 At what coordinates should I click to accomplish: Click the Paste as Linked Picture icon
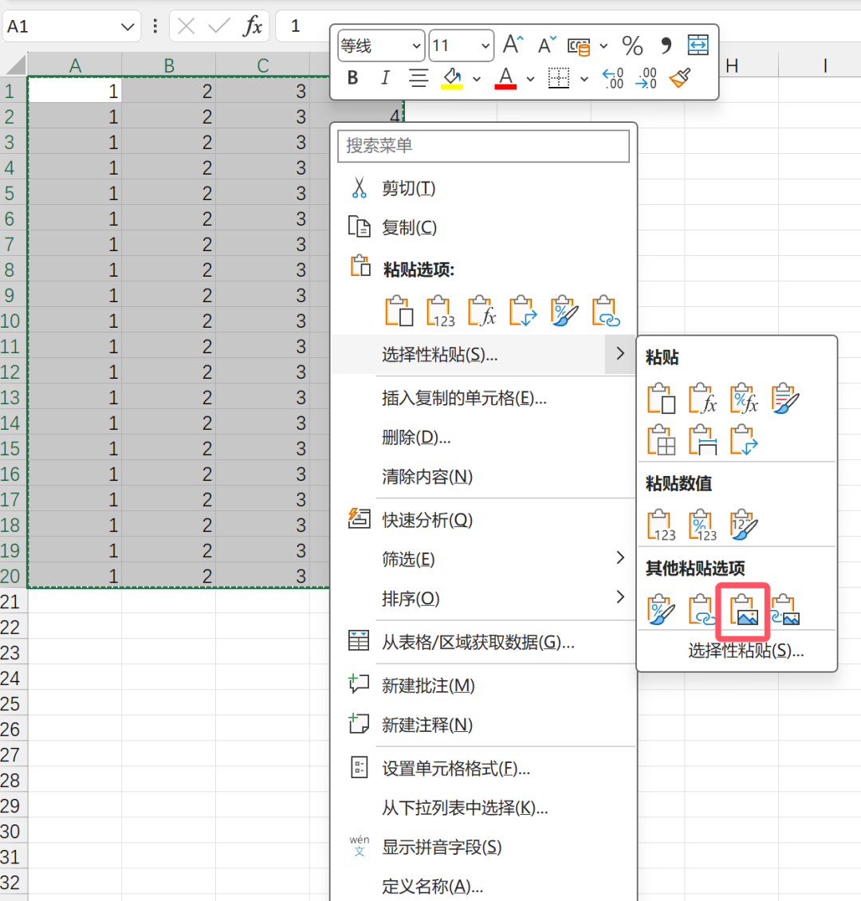(785, 610)
